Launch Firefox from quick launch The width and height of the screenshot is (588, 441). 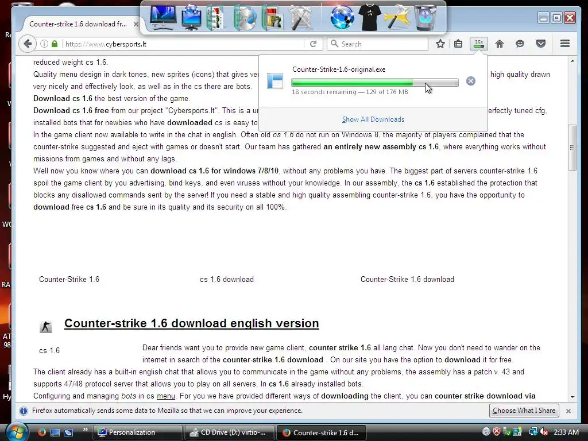click(x=41, y=432)
